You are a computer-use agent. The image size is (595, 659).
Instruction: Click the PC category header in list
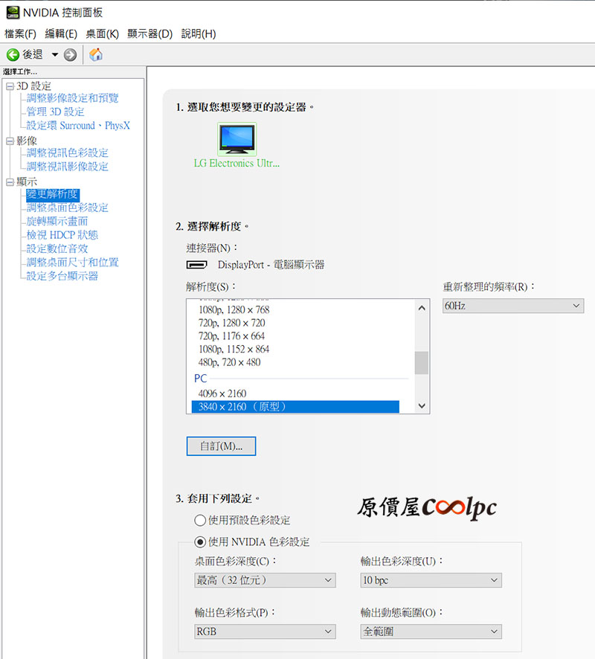pyautogui.click(x=200, y=379)
